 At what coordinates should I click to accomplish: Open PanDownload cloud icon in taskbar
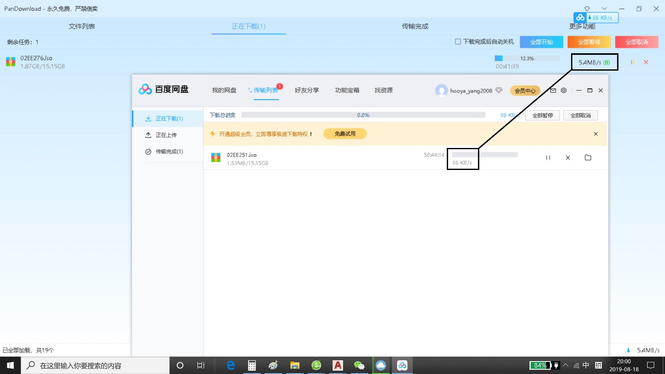(x=381, y=365)
